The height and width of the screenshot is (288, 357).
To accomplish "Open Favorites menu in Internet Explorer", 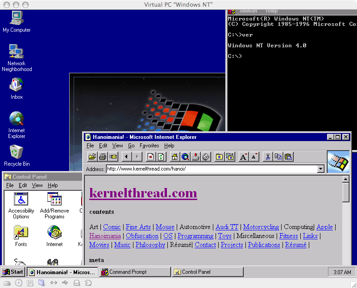I will [149, 146].
